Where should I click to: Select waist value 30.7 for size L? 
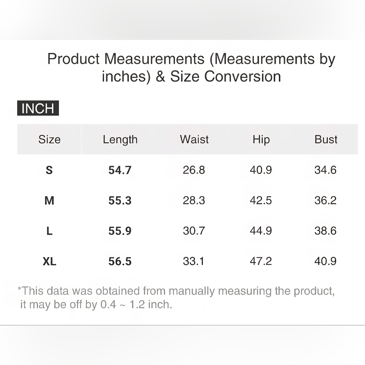[194, 231]
